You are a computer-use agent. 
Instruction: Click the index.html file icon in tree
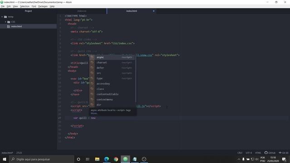(x=8, y=26)
